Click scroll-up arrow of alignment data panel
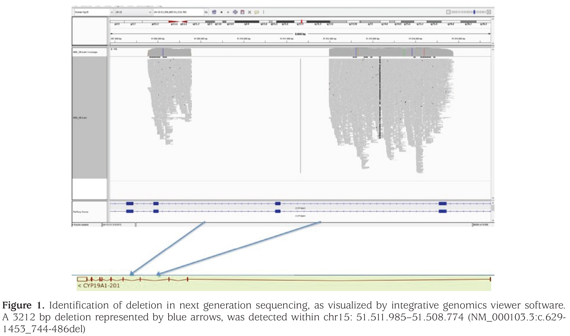 (x=493, y=49)
